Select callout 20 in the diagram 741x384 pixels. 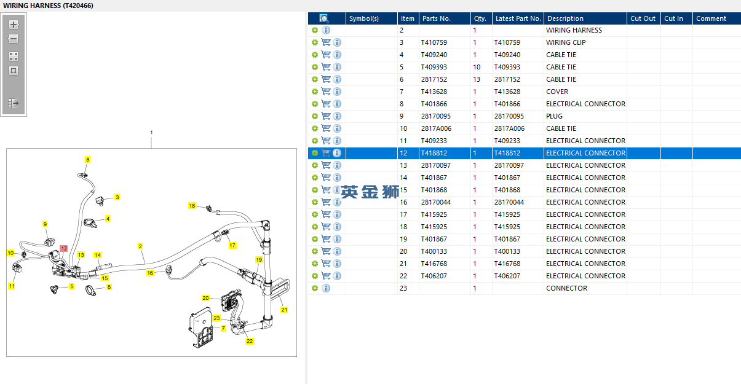[206, 298]
